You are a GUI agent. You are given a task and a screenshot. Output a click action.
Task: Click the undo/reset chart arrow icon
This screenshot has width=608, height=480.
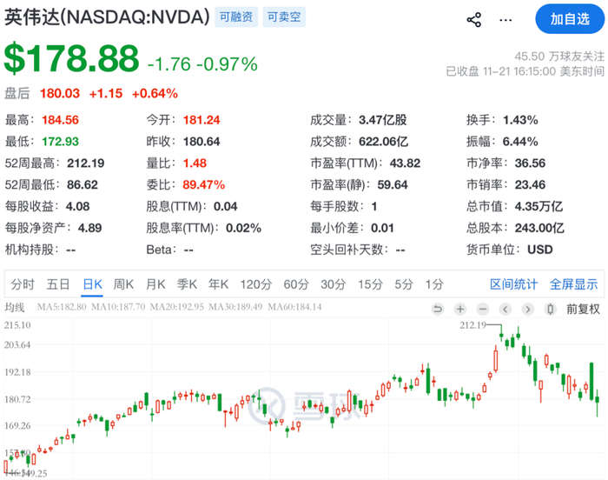click(x=438, y=309)
